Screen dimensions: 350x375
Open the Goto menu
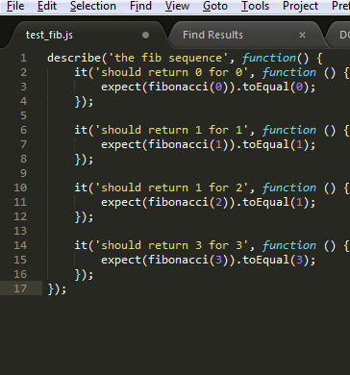coord(215,6)
